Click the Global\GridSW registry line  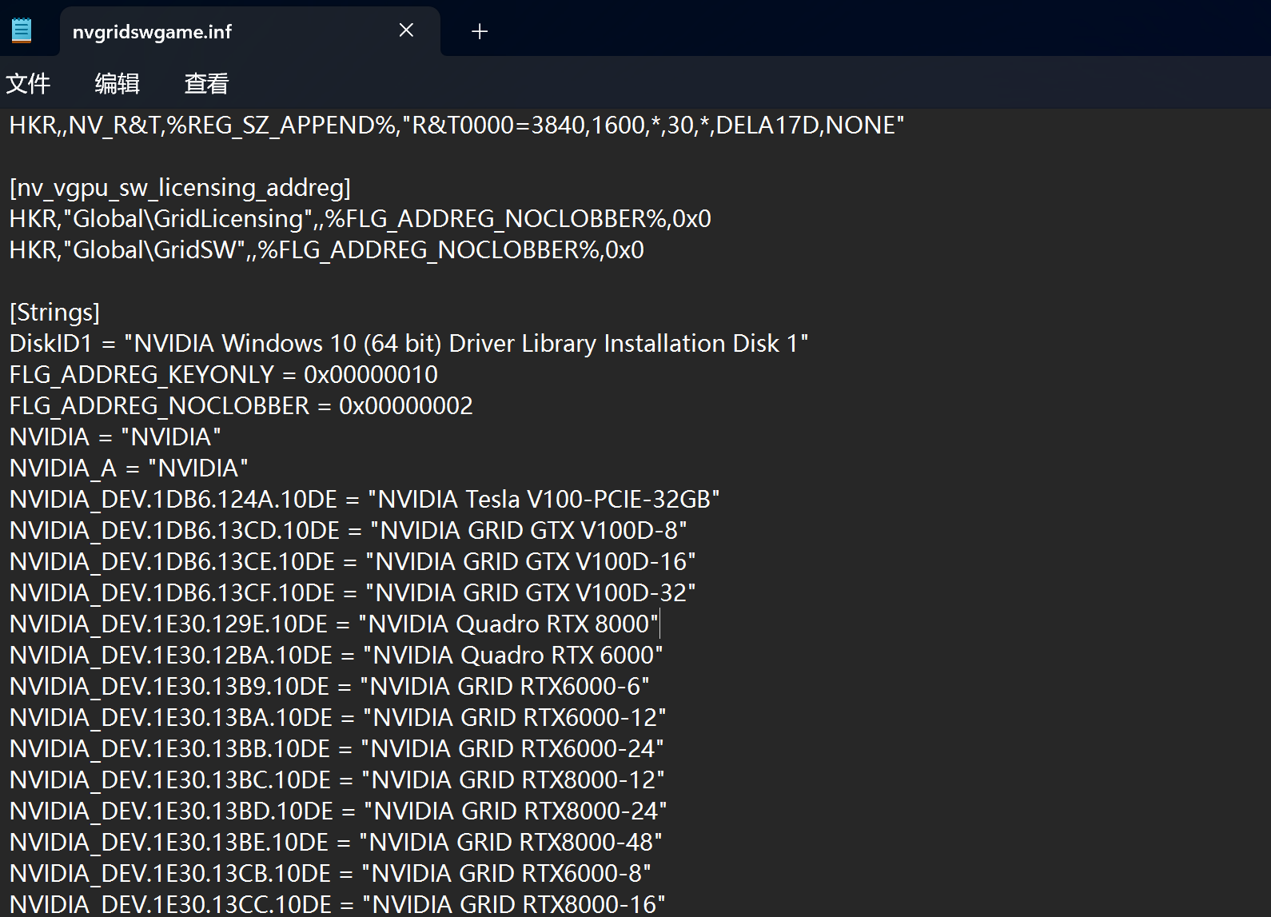[327, 250]
